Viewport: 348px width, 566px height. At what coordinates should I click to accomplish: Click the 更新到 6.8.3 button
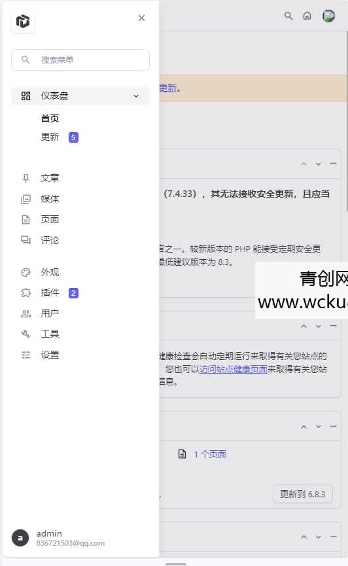pos(302,494)
